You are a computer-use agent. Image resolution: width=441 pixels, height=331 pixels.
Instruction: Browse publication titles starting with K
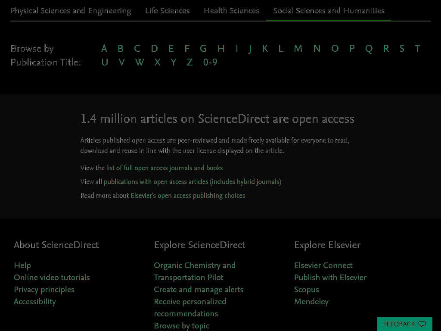pos(265,48)
